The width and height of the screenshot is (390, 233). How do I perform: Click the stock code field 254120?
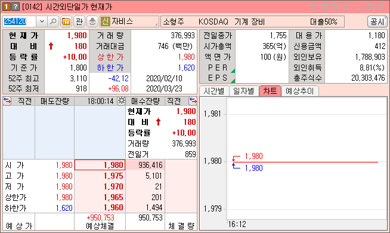click(20, 22)
